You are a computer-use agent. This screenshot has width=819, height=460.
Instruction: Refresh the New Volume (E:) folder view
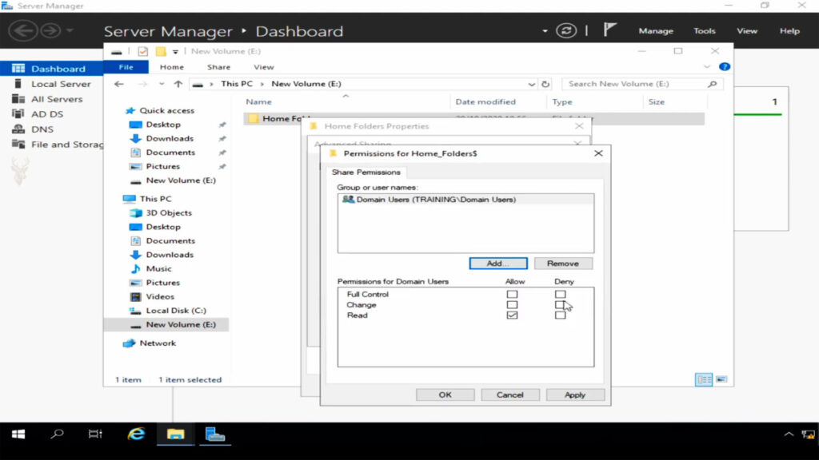point(545,84)
